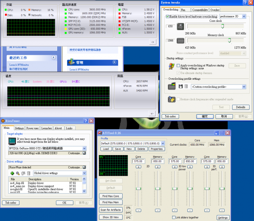Open the NVIDIA GeForce 8800 GTS adapter dropdown
This screenshot has height=221, width=254.
pos(84,148)
